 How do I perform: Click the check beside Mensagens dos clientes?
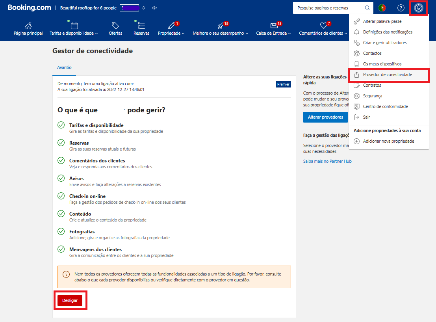coord(61,249)
